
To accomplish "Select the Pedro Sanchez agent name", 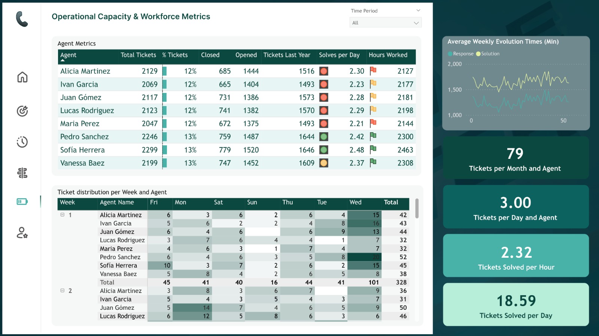I will (85, 137).
